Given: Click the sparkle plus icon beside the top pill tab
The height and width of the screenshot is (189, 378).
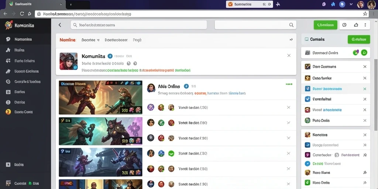Looking at the screenshot, I should [278, 4].
